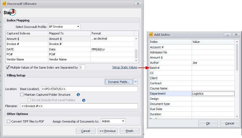The image size is (242, 138).
Task: Click info icon next to Do not Include First Level Folders
Action: point(84,100)
